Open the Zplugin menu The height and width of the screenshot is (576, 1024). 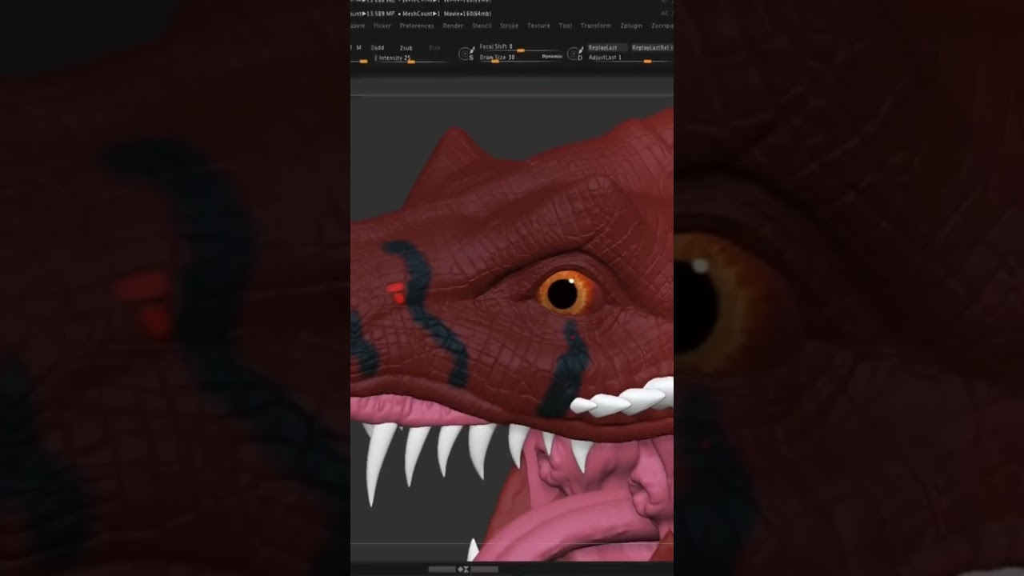(x=631, y=26)
